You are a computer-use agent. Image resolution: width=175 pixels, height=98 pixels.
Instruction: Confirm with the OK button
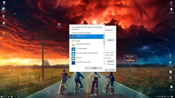point(94,68)
